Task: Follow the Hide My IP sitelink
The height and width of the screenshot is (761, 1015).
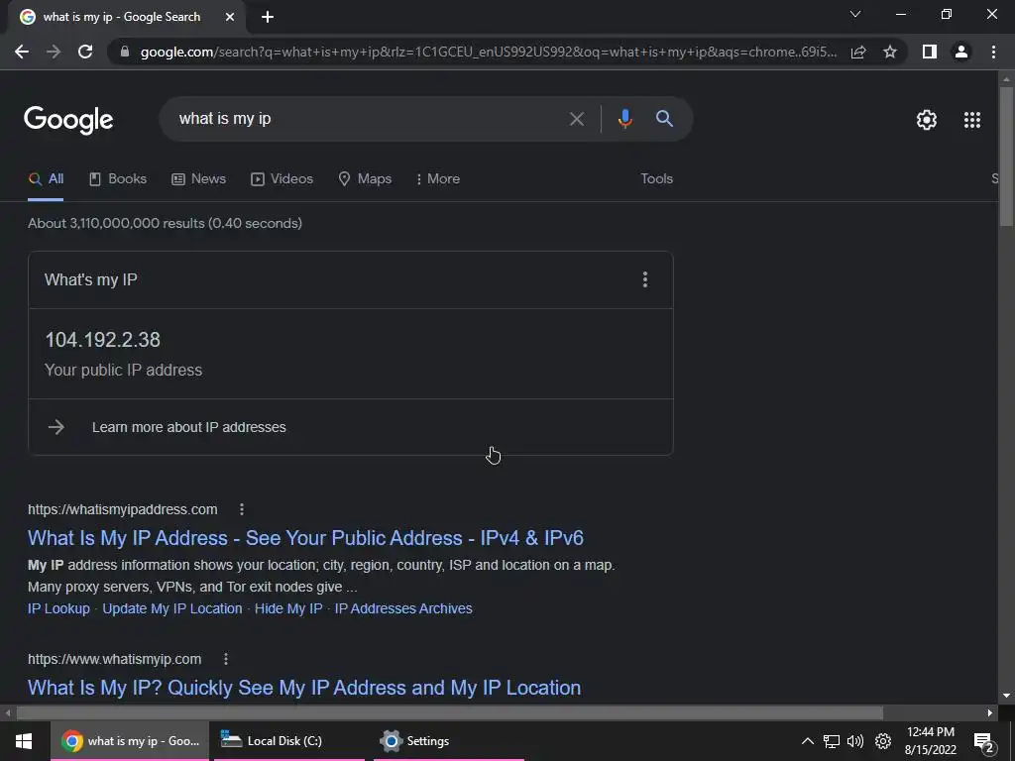Action: 288,609
